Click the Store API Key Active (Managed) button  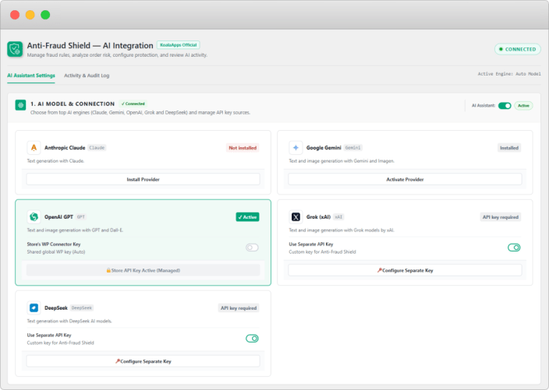(x=143, y=270)
